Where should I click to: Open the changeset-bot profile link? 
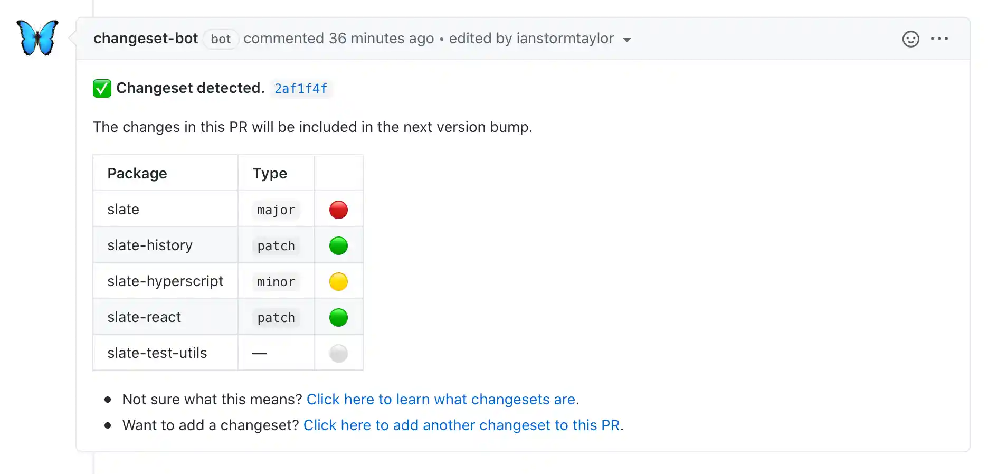146,39
